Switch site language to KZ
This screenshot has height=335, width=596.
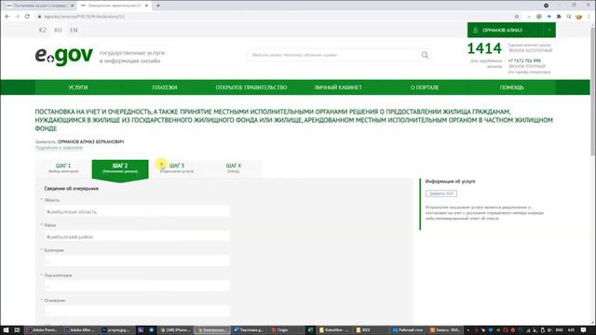pyautogui.click(x=43, y=30)
